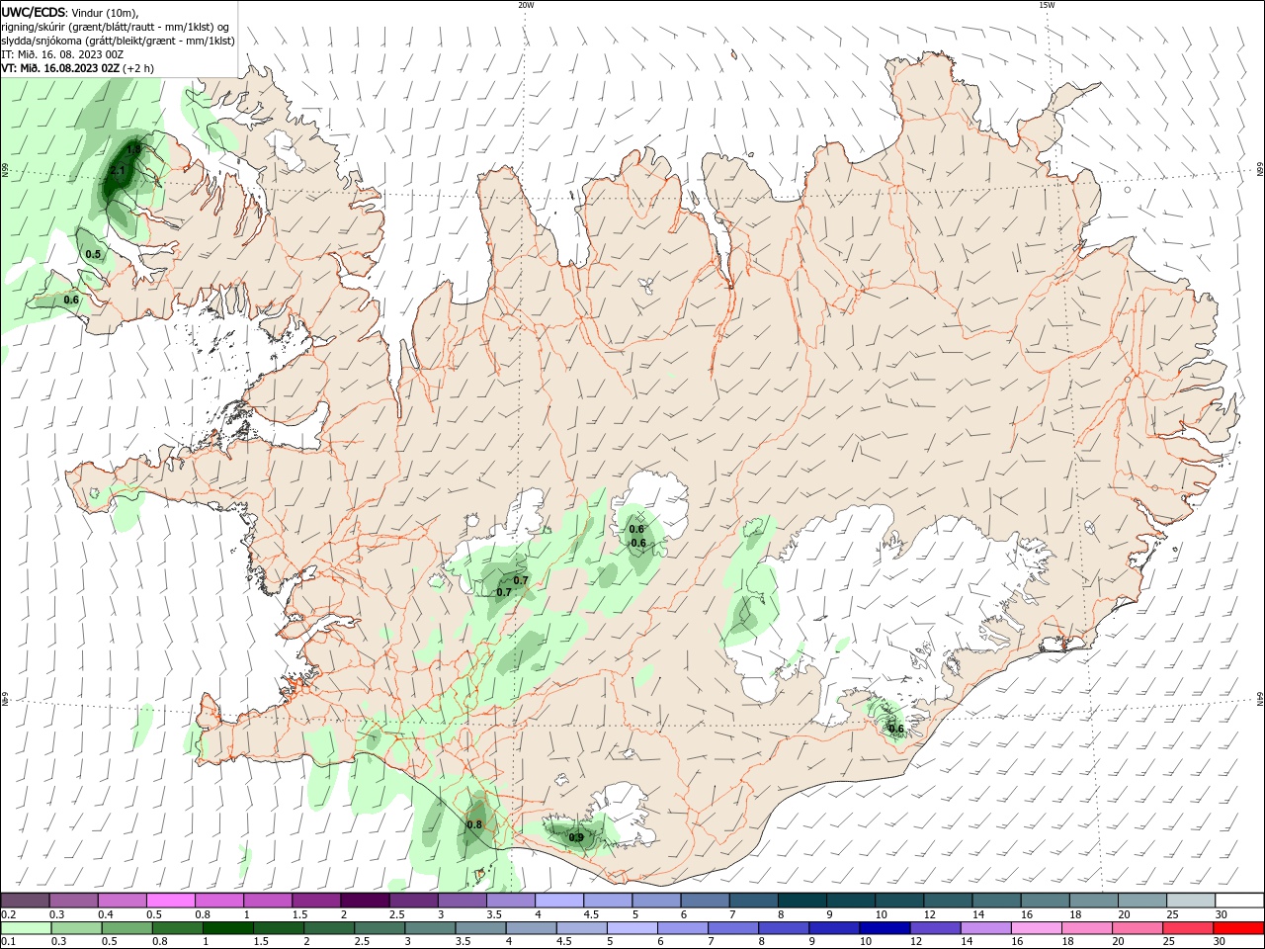Image resolution: width=1265 pixels, height=949 pixels.
Task: Click the '0.9' value by the southern glacier
Action: click(x=576, y=838)
